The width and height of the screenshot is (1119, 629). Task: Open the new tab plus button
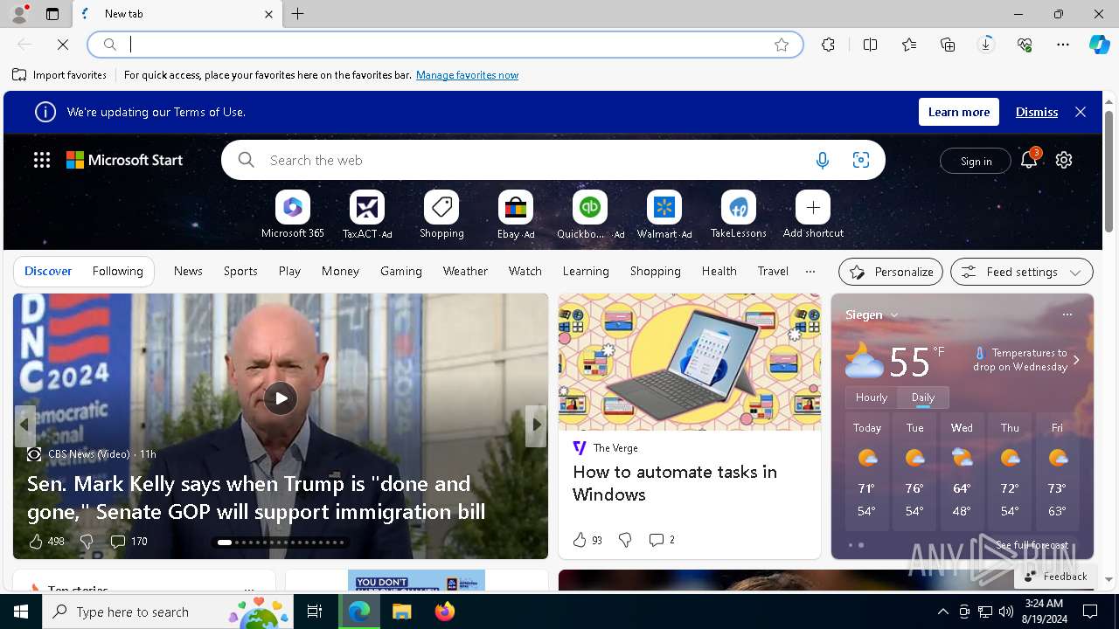(297, 14)
